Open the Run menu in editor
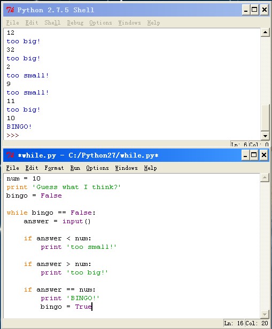This screenshot has height=329, width=272. [x=75, y=168]
